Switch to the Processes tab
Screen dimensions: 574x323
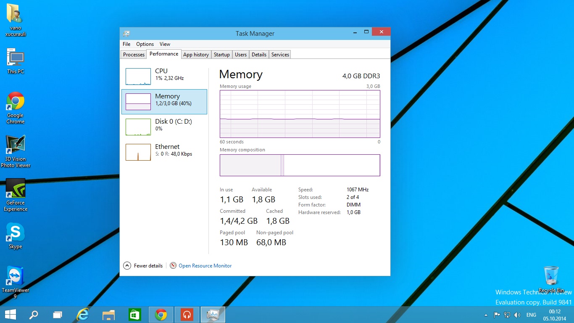[134, 55]
